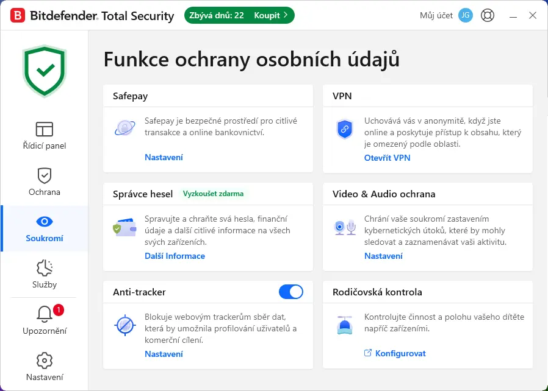Image resolution: width=548 pixels, height=391 pixels.
Task: Switch to Ochrana sidebar tab label
Action: [45, 192]
